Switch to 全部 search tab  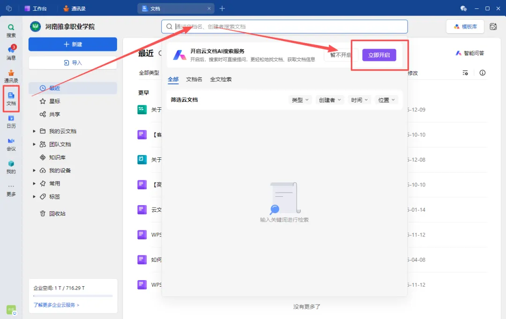click(x=173, y=79)
